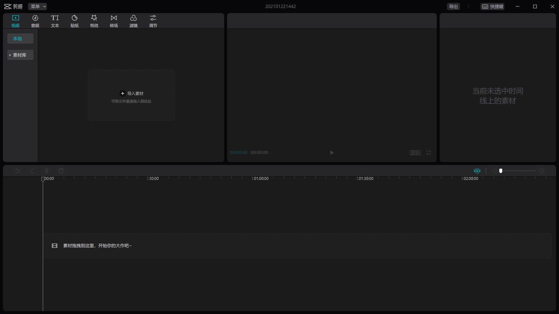Open the 滤镜 (Filters) panel
This screenshot has width=559, height=314.
click(134, 21)
